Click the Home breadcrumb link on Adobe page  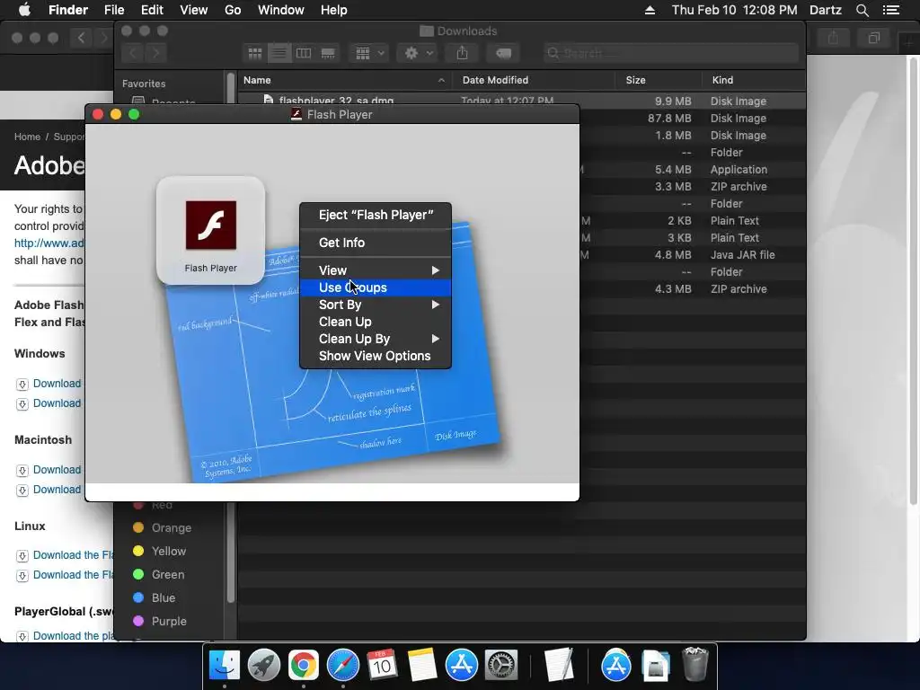[27, 137]
